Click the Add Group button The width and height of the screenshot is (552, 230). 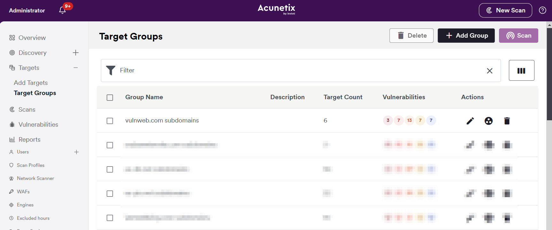coord(466,35)
